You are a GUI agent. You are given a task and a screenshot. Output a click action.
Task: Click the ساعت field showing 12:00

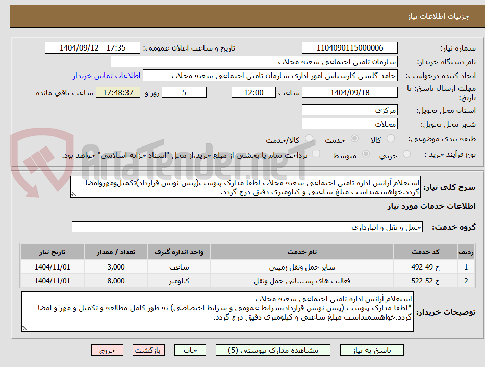click(x=253, y=92)
